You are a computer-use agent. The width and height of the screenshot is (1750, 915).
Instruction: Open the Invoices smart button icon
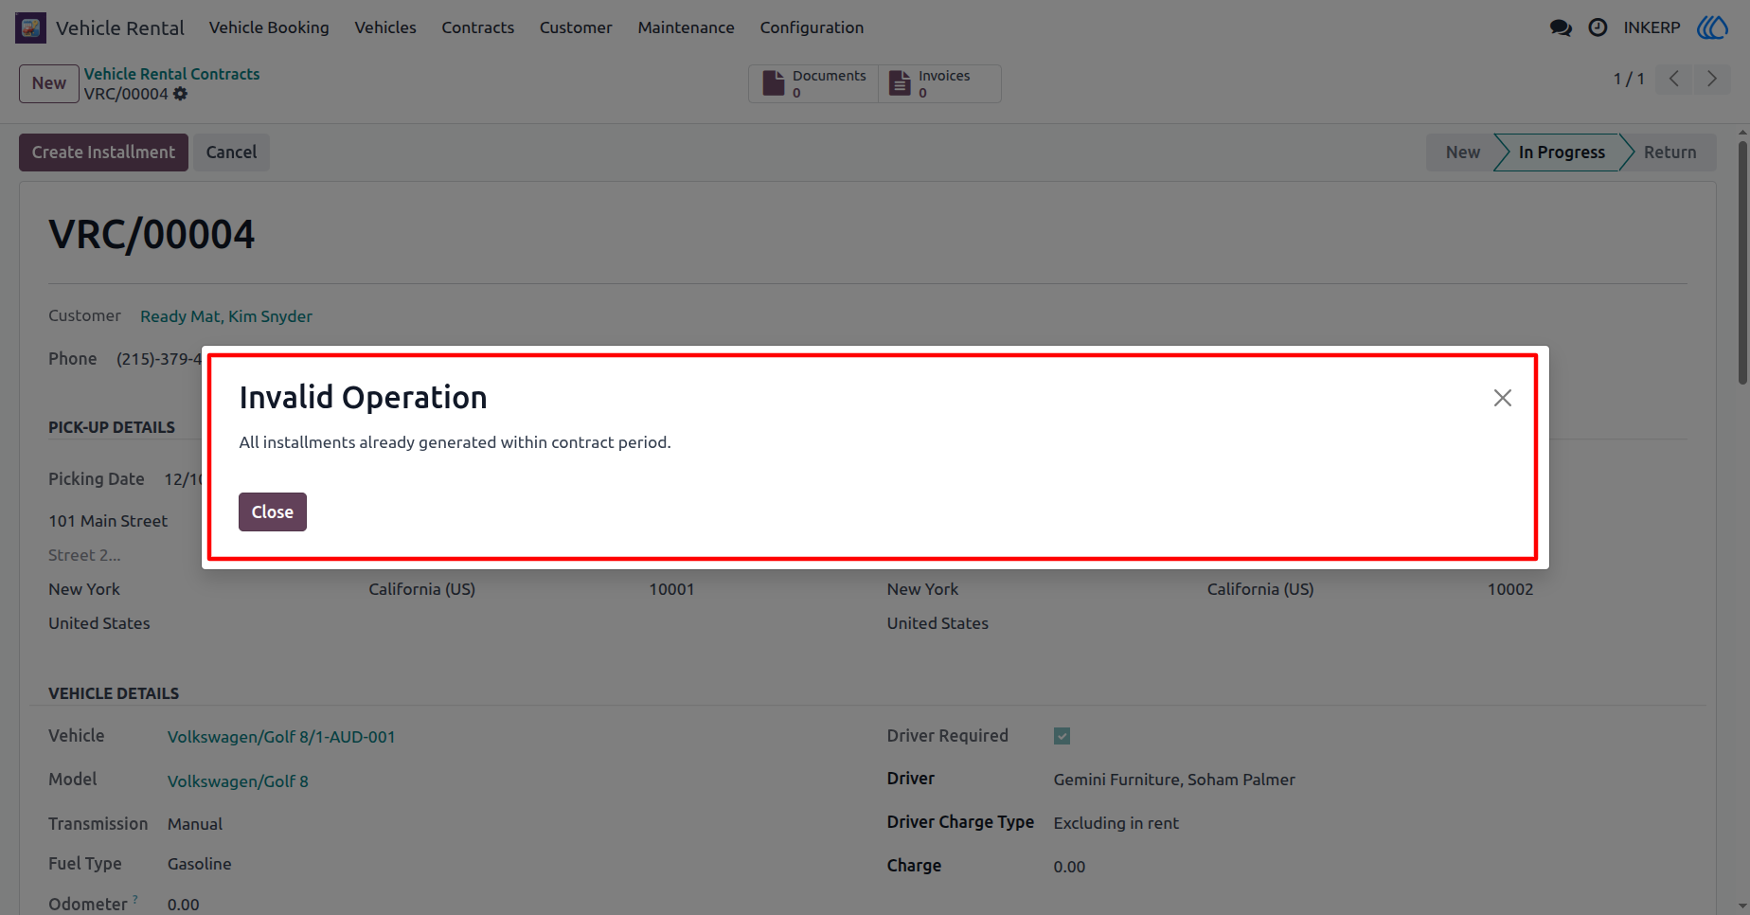click(900, 83)
